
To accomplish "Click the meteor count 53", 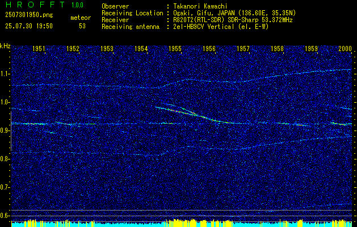I will (x=82, y=26).
